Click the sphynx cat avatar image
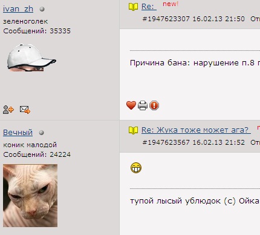The height and width of the screenshot is (235, 260). (x=30, y=196)
